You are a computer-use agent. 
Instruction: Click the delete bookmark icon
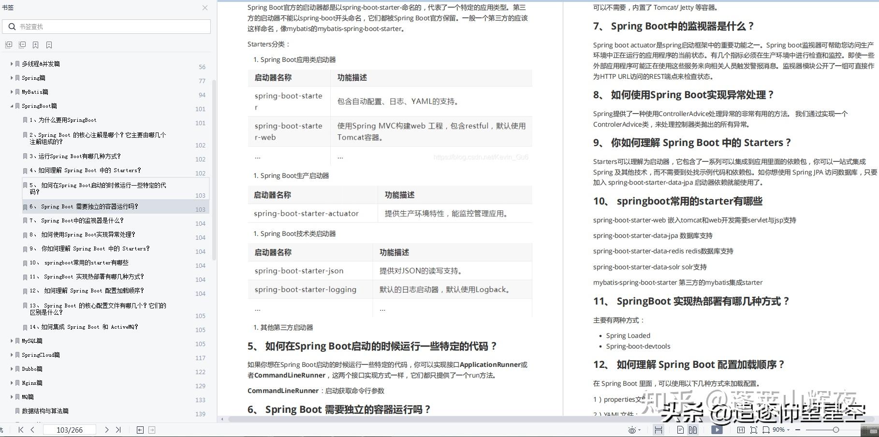(x=49, y=45)
